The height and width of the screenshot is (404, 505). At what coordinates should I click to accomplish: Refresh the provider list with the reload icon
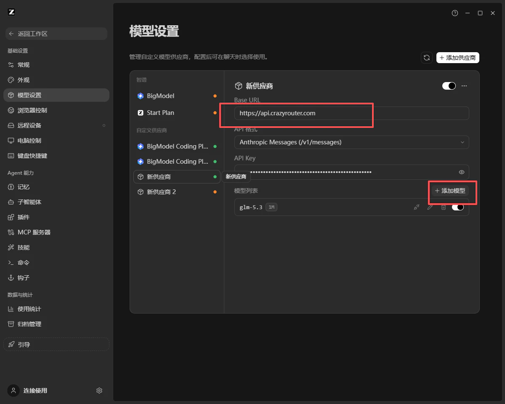pos(427,58)
